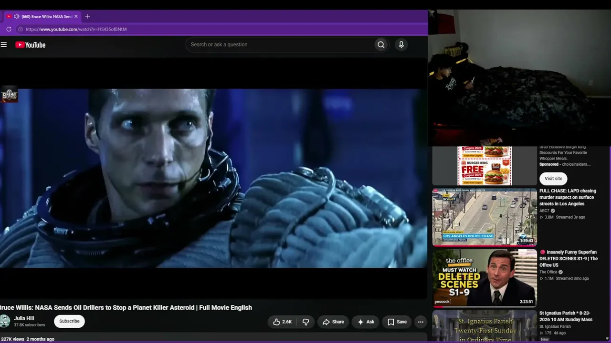Dislike the video with thumbs down
This screenshot has height=343, width=611.
[x=306, y=322]
